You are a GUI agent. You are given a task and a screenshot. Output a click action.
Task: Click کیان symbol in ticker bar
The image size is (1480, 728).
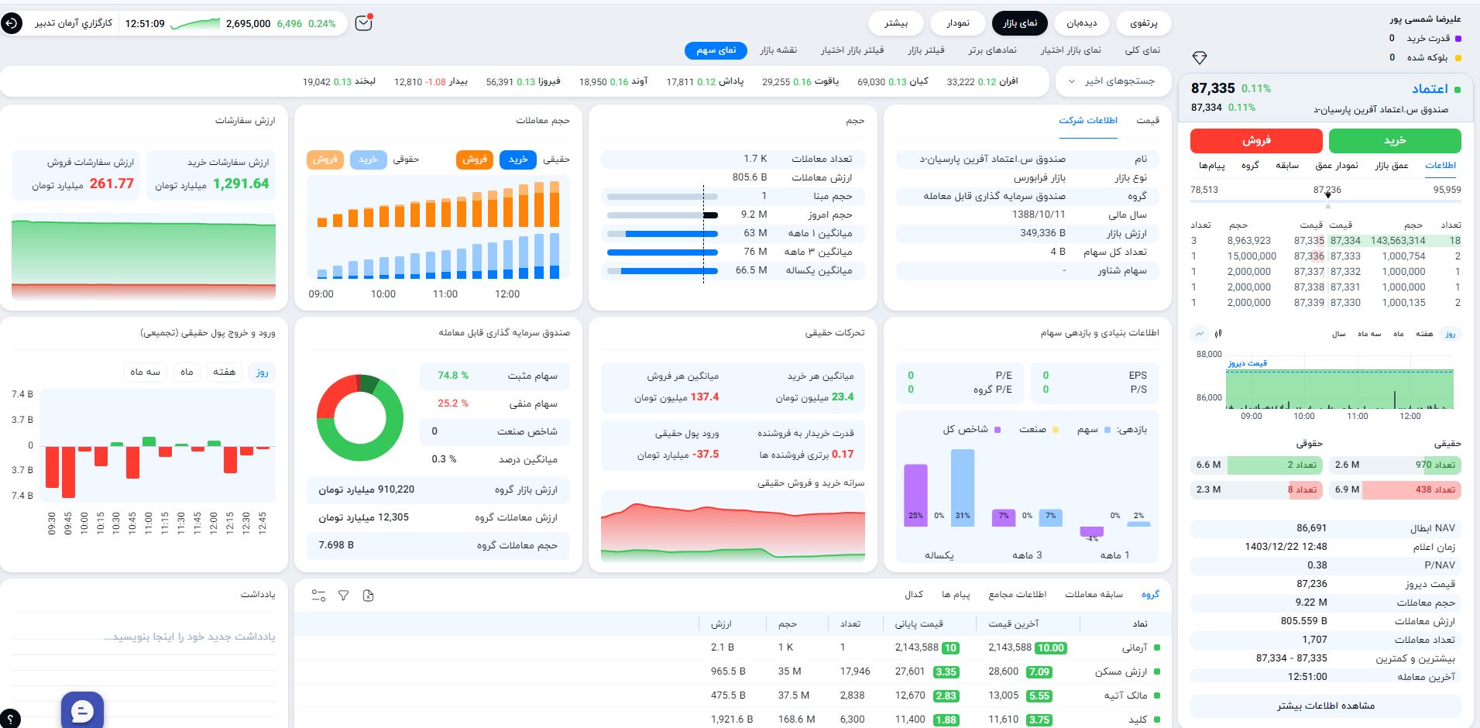[919, 81]
